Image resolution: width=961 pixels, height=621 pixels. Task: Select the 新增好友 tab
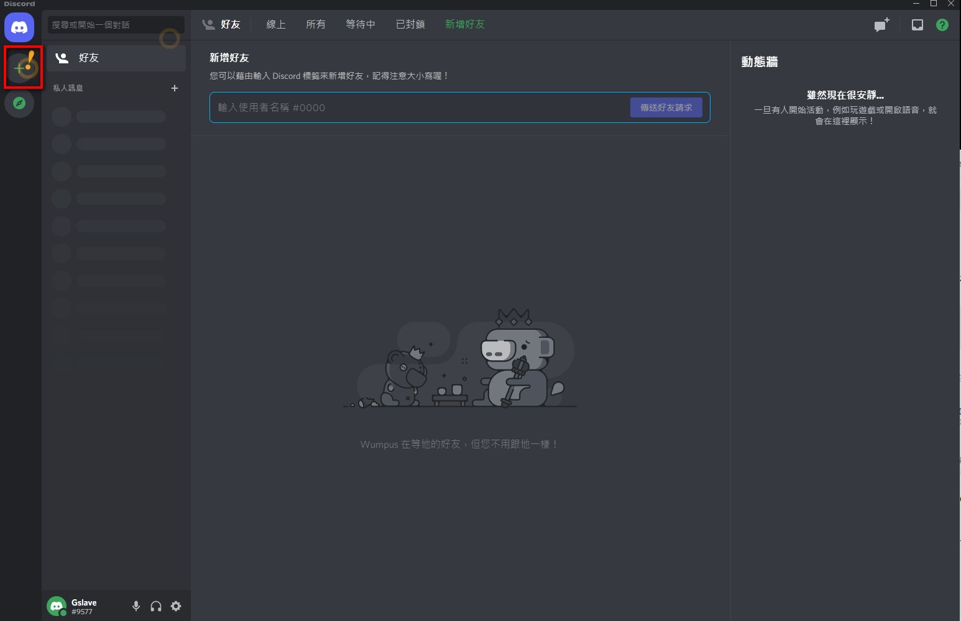tap(464, 24)
